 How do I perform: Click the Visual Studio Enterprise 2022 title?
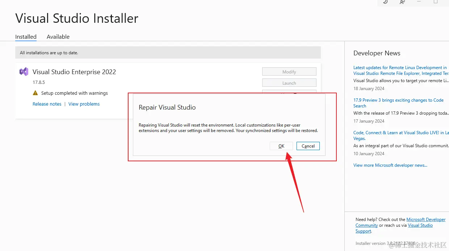74,72
